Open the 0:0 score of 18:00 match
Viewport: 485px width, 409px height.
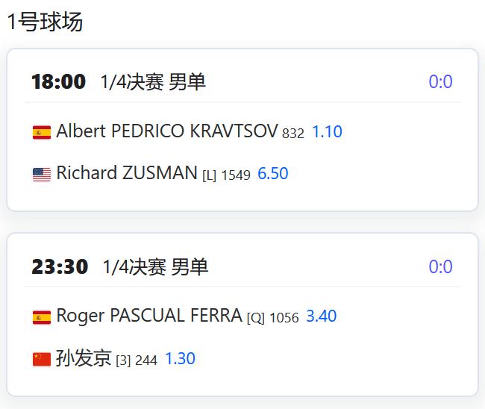coord(440,81)
